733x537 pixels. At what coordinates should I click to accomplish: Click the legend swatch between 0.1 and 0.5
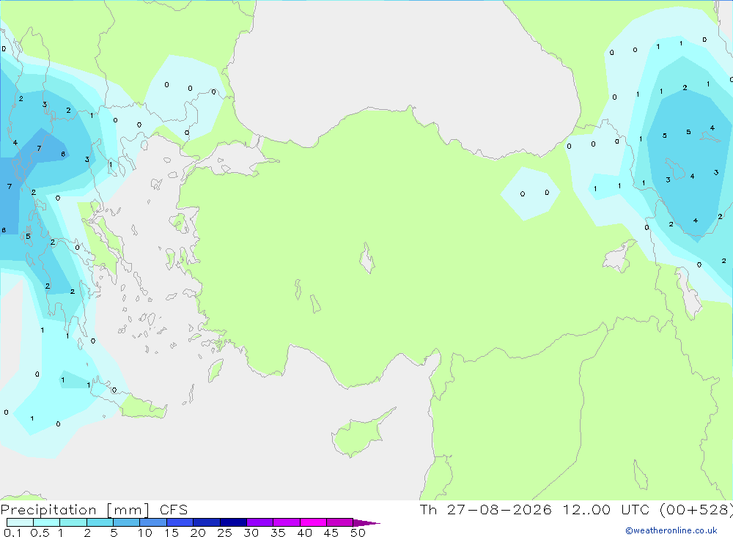[x=20, y=522]
